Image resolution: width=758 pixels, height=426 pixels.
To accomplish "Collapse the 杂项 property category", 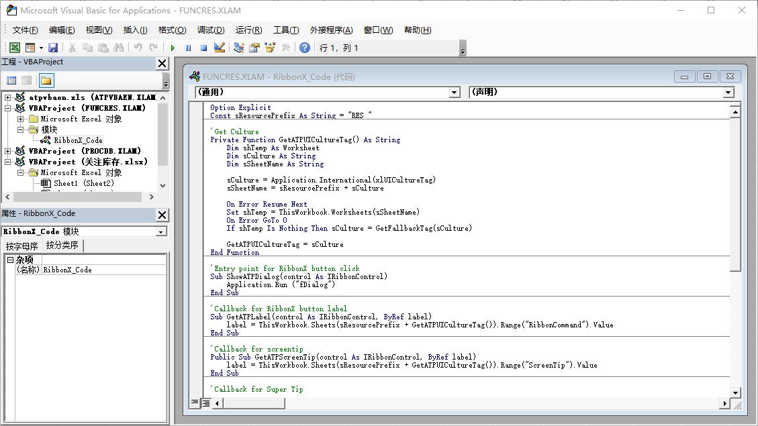I will pos(9,260).
